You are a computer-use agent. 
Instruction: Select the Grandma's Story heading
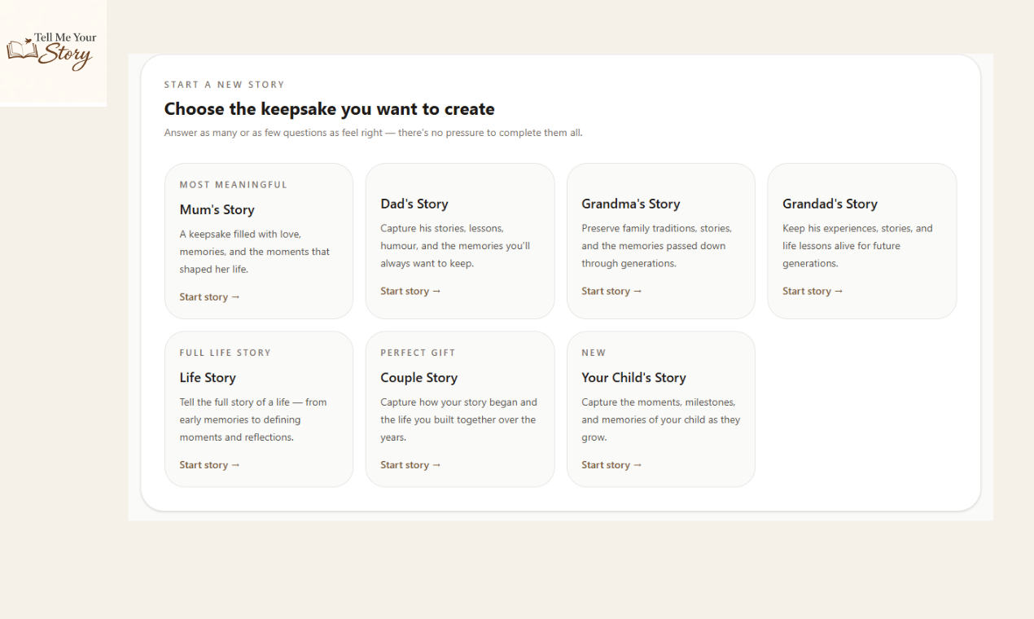click(x=631, y=204)
